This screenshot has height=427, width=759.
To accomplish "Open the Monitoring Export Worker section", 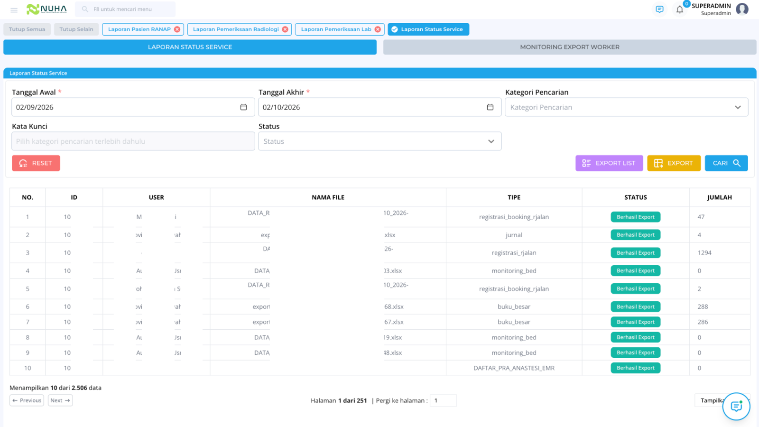I will pos(570,47).
